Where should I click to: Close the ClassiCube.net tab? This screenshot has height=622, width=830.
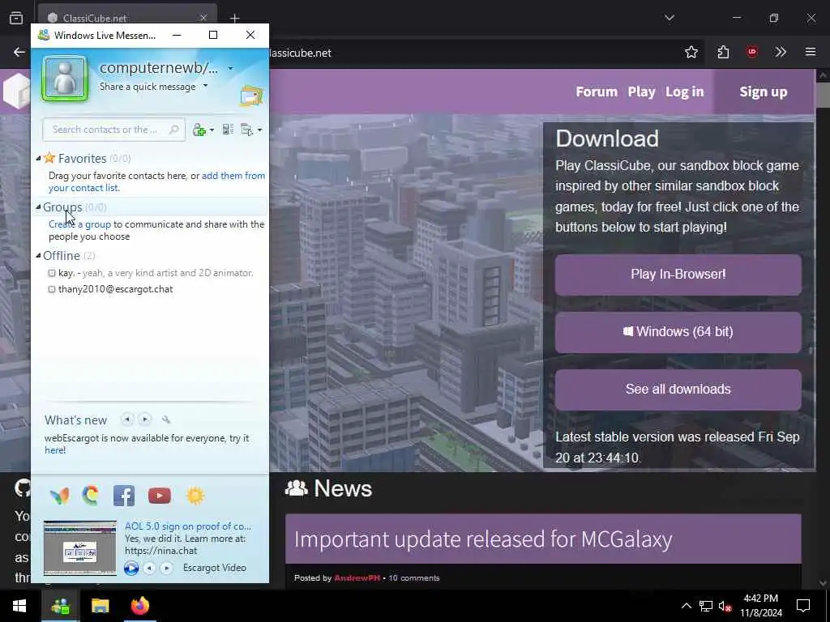(x=203, y=18)
